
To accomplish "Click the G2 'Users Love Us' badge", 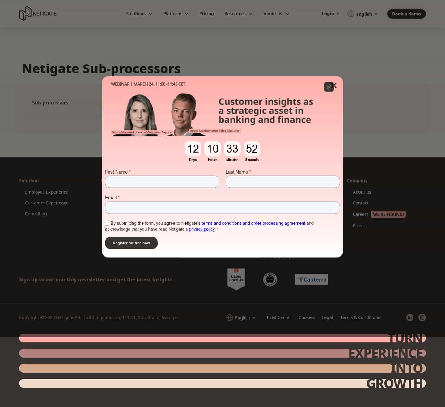I will tap(236, 279).
